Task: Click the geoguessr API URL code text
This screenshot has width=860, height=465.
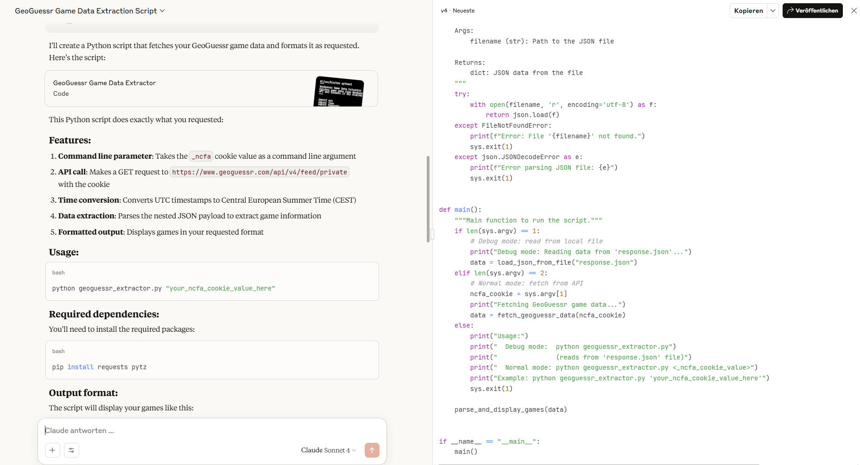Action: (x=259, y=172)
